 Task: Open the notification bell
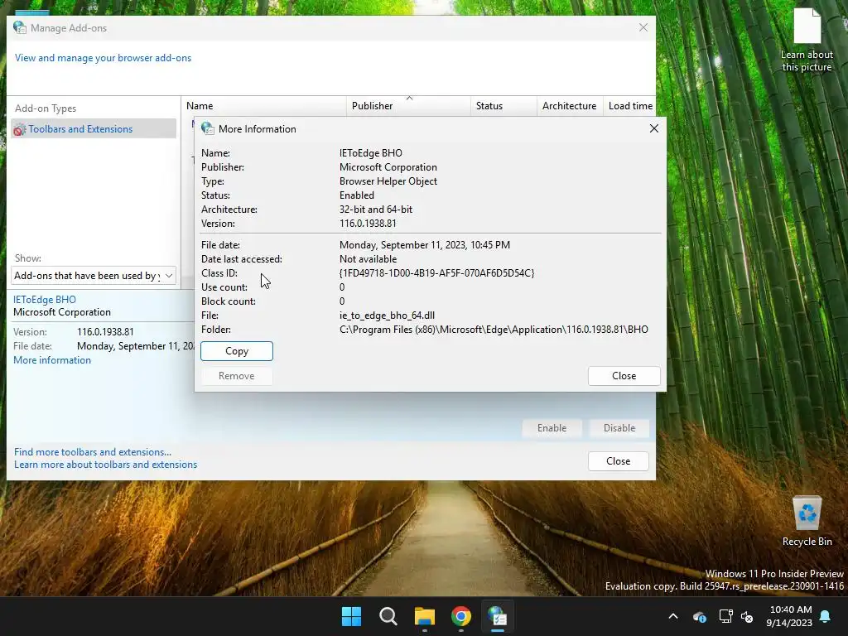[x=826, y=616]
